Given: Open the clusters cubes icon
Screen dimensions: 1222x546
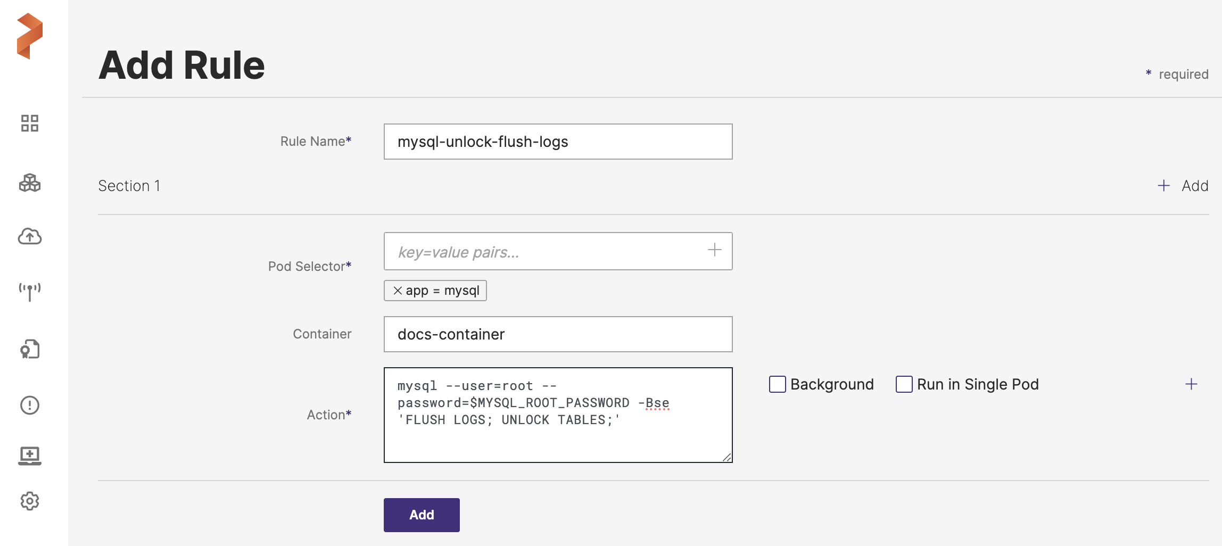Looking at the screenshot, I should click(30, 183).
